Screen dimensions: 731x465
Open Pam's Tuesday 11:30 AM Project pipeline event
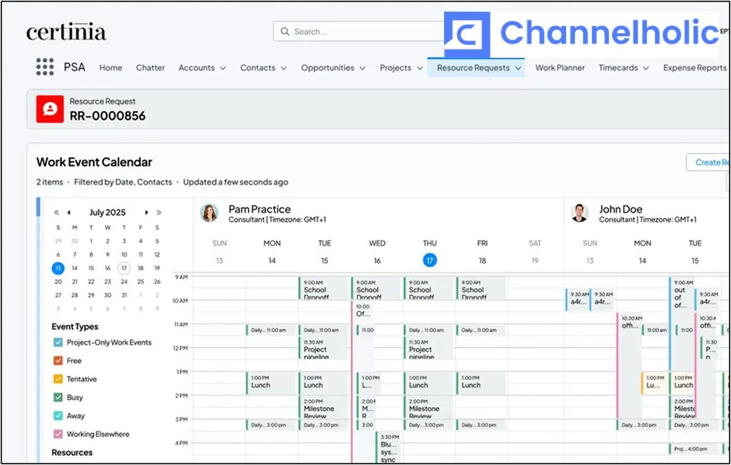[324, 348]
